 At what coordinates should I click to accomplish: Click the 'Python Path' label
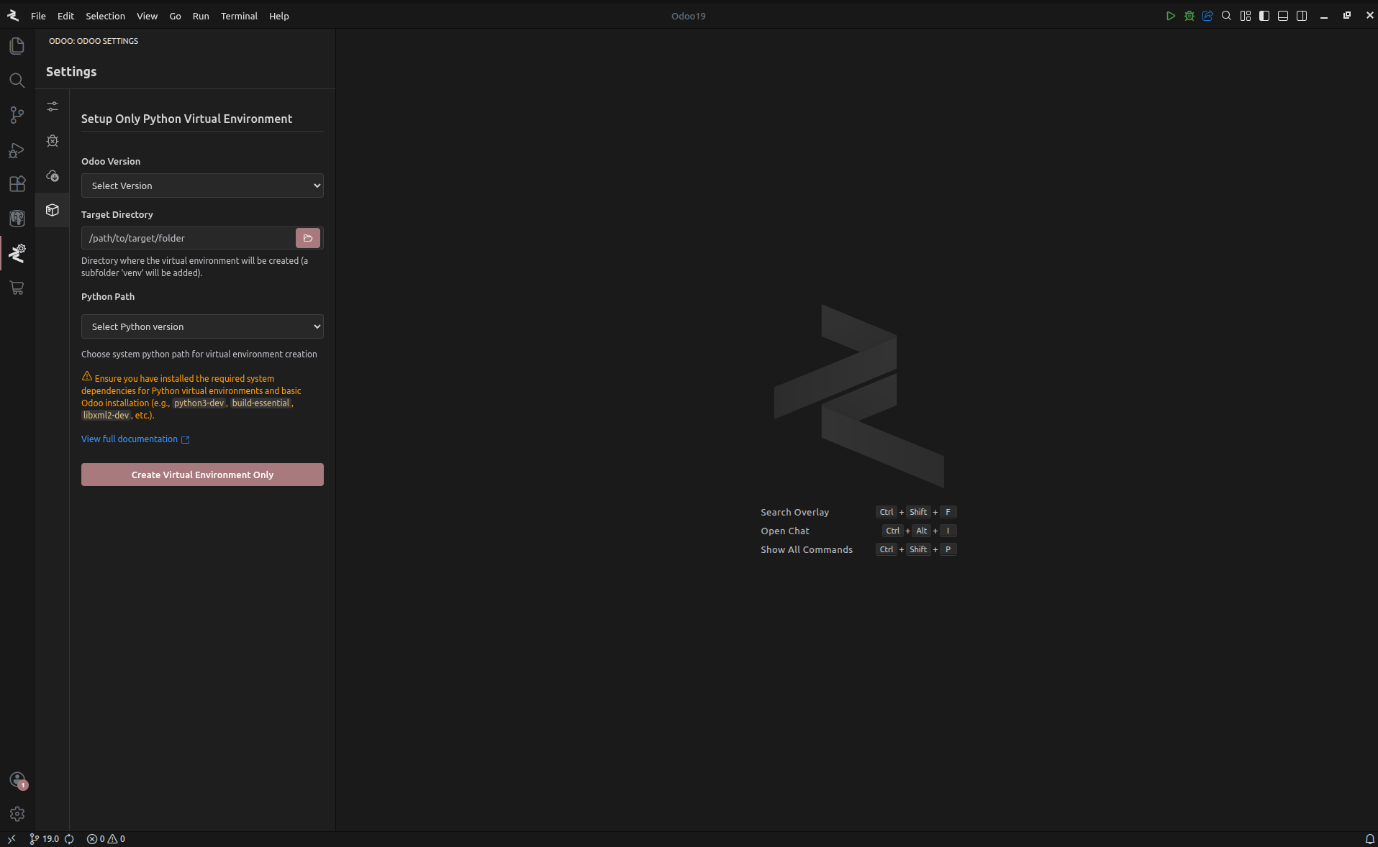(x=108, y=296)
